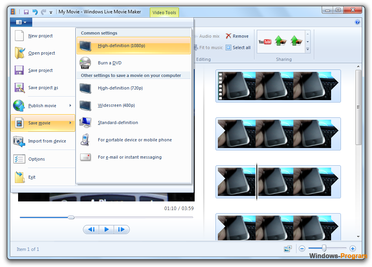372x267 pixels.
Task: Go to previous frame in preview
Action: coord(91,229)
